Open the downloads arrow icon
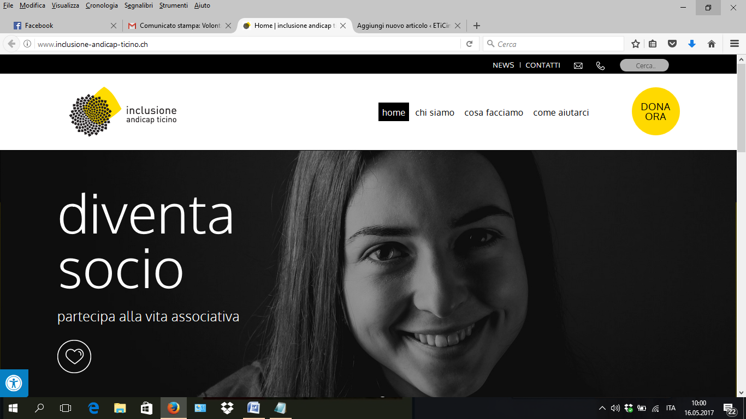 [692, 44]
